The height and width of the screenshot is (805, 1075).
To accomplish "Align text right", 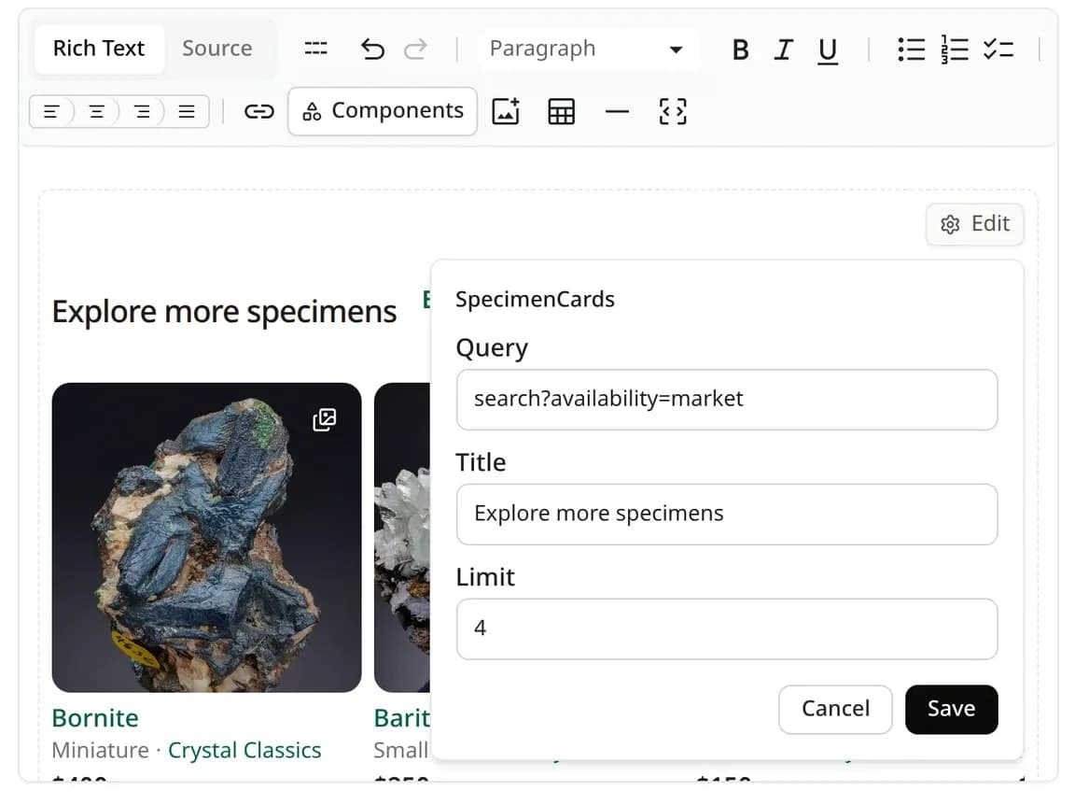I will pos(142,111).
